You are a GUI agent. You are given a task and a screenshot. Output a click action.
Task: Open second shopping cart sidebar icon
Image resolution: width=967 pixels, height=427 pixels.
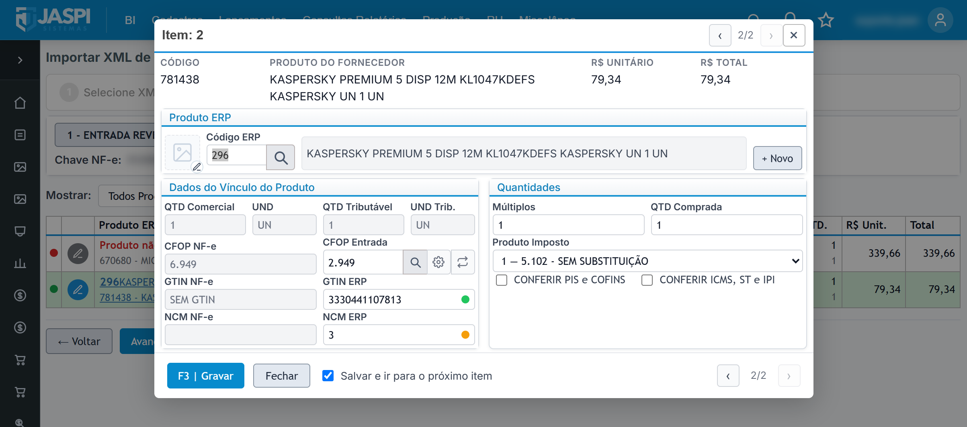point(20,392)
